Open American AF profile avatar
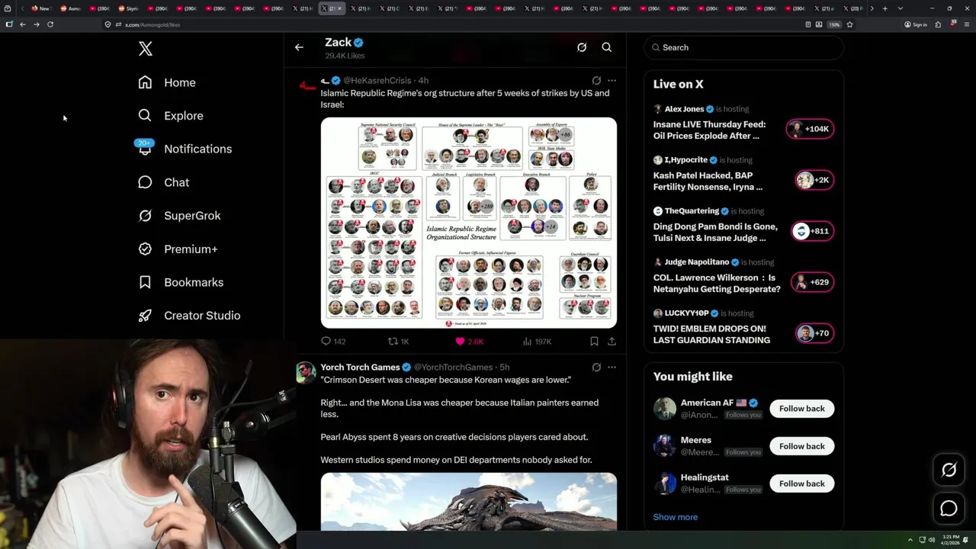The image size is (976, 549). pos(665,409)
